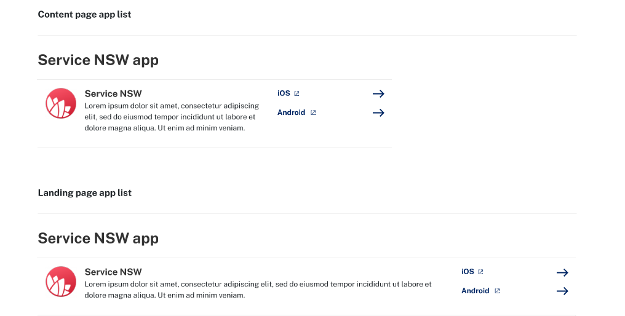The width and height of the screenshot is (625, 316).
Task: Click the iOS row arrow in landing page list
Action: 562,272
